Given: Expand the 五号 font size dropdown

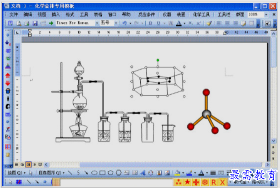Looking at the screenshot, I should point(116,23).
